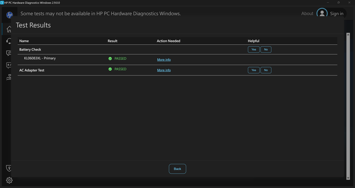Screen dimensions: 355x188
Task: Minimize the HP Diagnostics window
Action: click(328, 3)
